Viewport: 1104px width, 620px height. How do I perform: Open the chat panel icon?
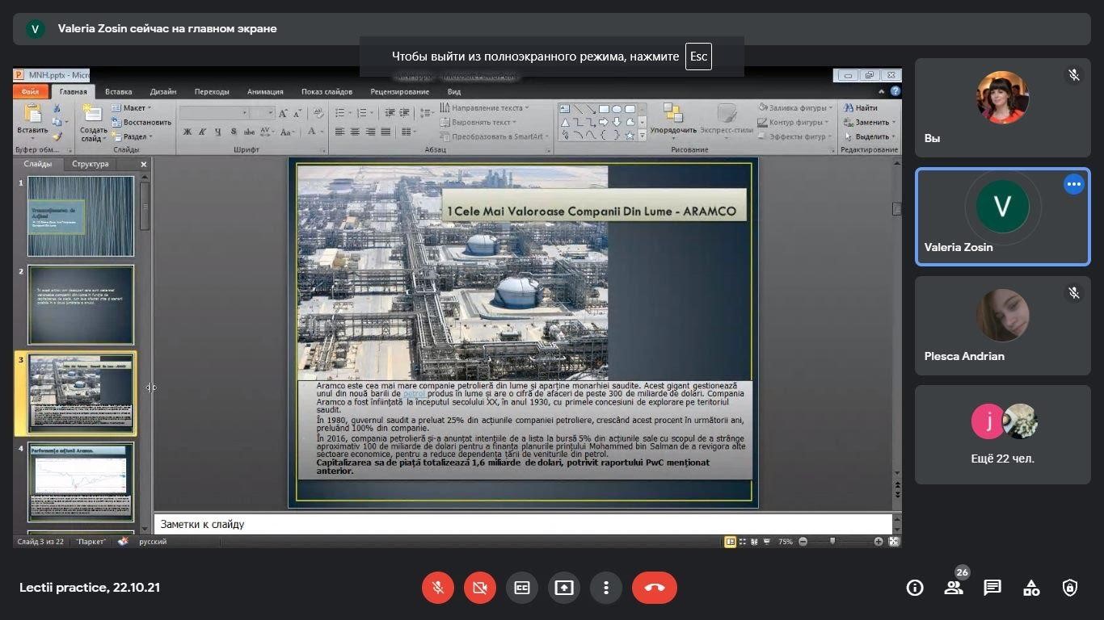pos(992,588)
